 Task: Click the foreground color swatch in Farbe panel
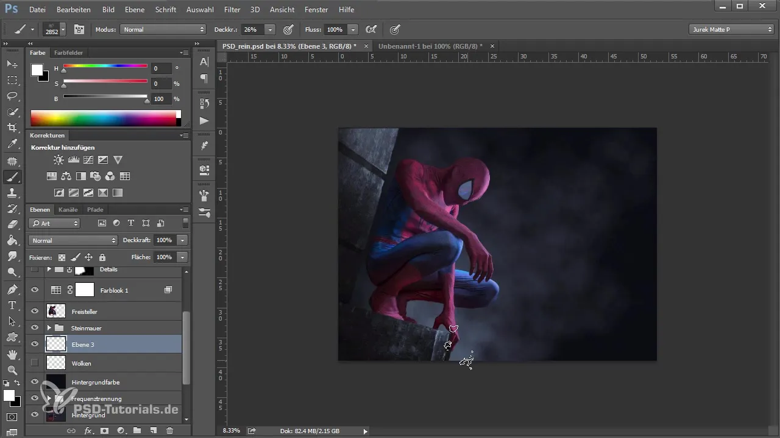(x=37, y=69)
